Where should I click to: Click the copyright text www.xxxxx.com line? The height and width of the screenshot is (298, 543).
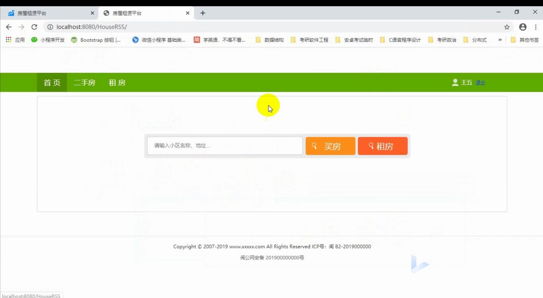272,246
